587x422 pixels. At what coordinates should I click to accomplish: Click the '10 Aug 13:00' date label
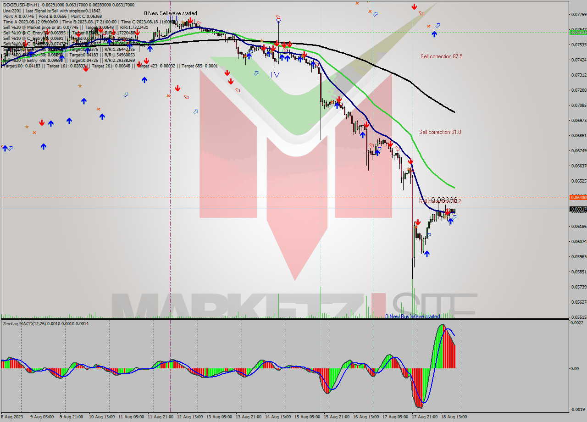point(103,417)
